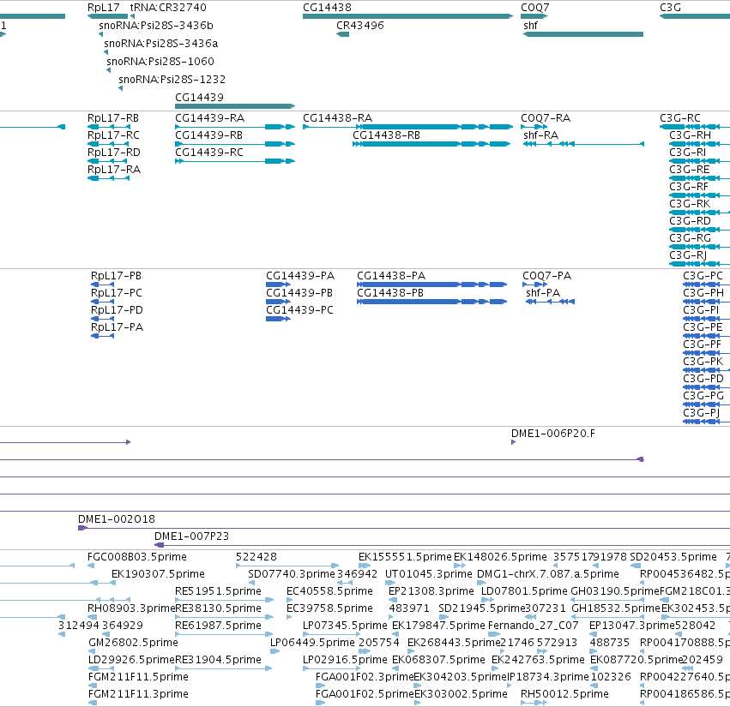
Task: Click the shf gene span bar
Action: click(x=582, y=34)
